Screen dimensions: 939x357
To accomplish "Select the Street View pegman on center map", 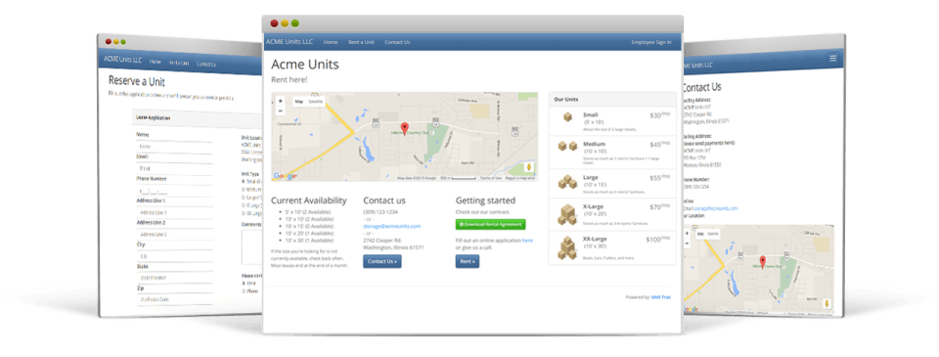I will coord(529,167).
